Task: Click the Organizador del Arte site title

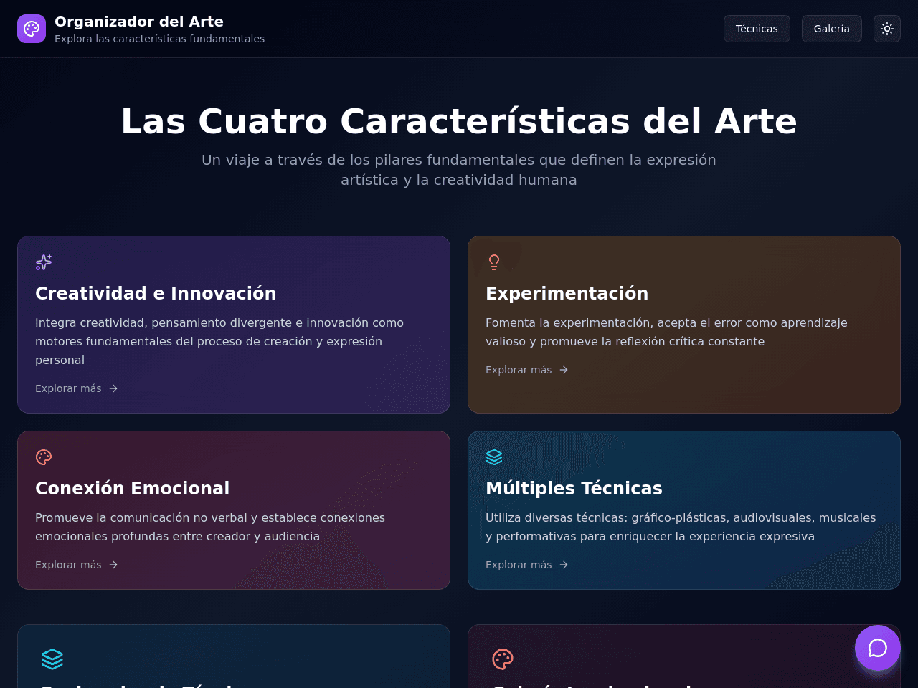Action: [139, 21]
